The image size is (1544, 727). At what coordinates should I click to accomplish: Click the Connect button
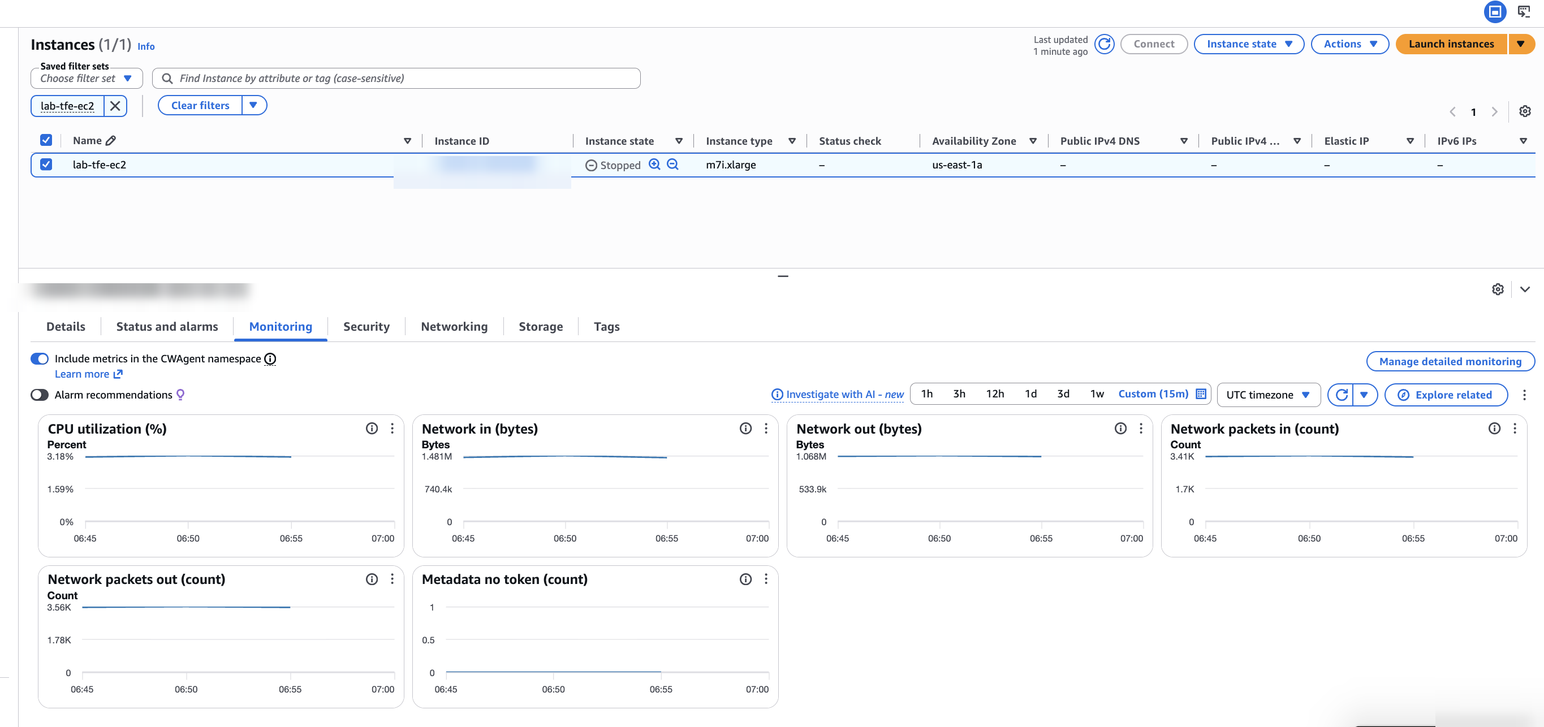[1154, 44]
